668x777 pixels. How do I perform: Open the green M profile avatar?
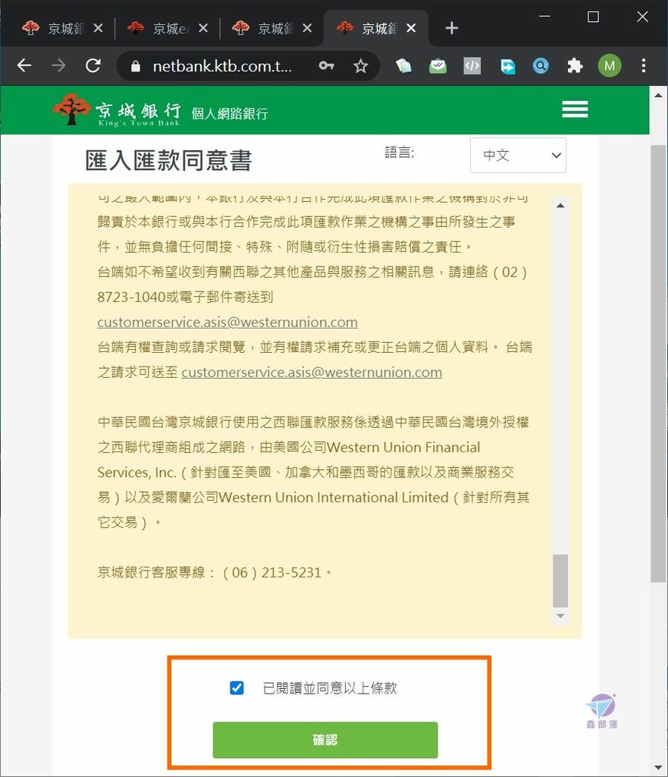610,65
